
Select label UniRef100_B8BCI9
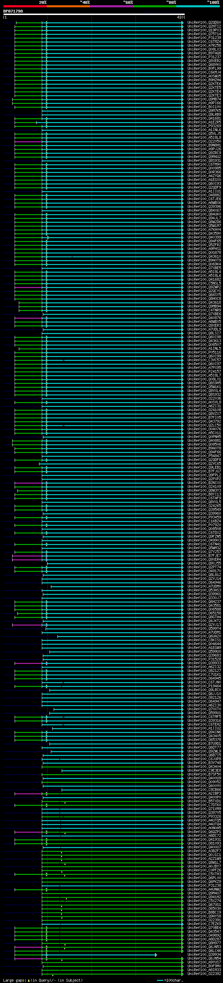[x=204, y=913]
